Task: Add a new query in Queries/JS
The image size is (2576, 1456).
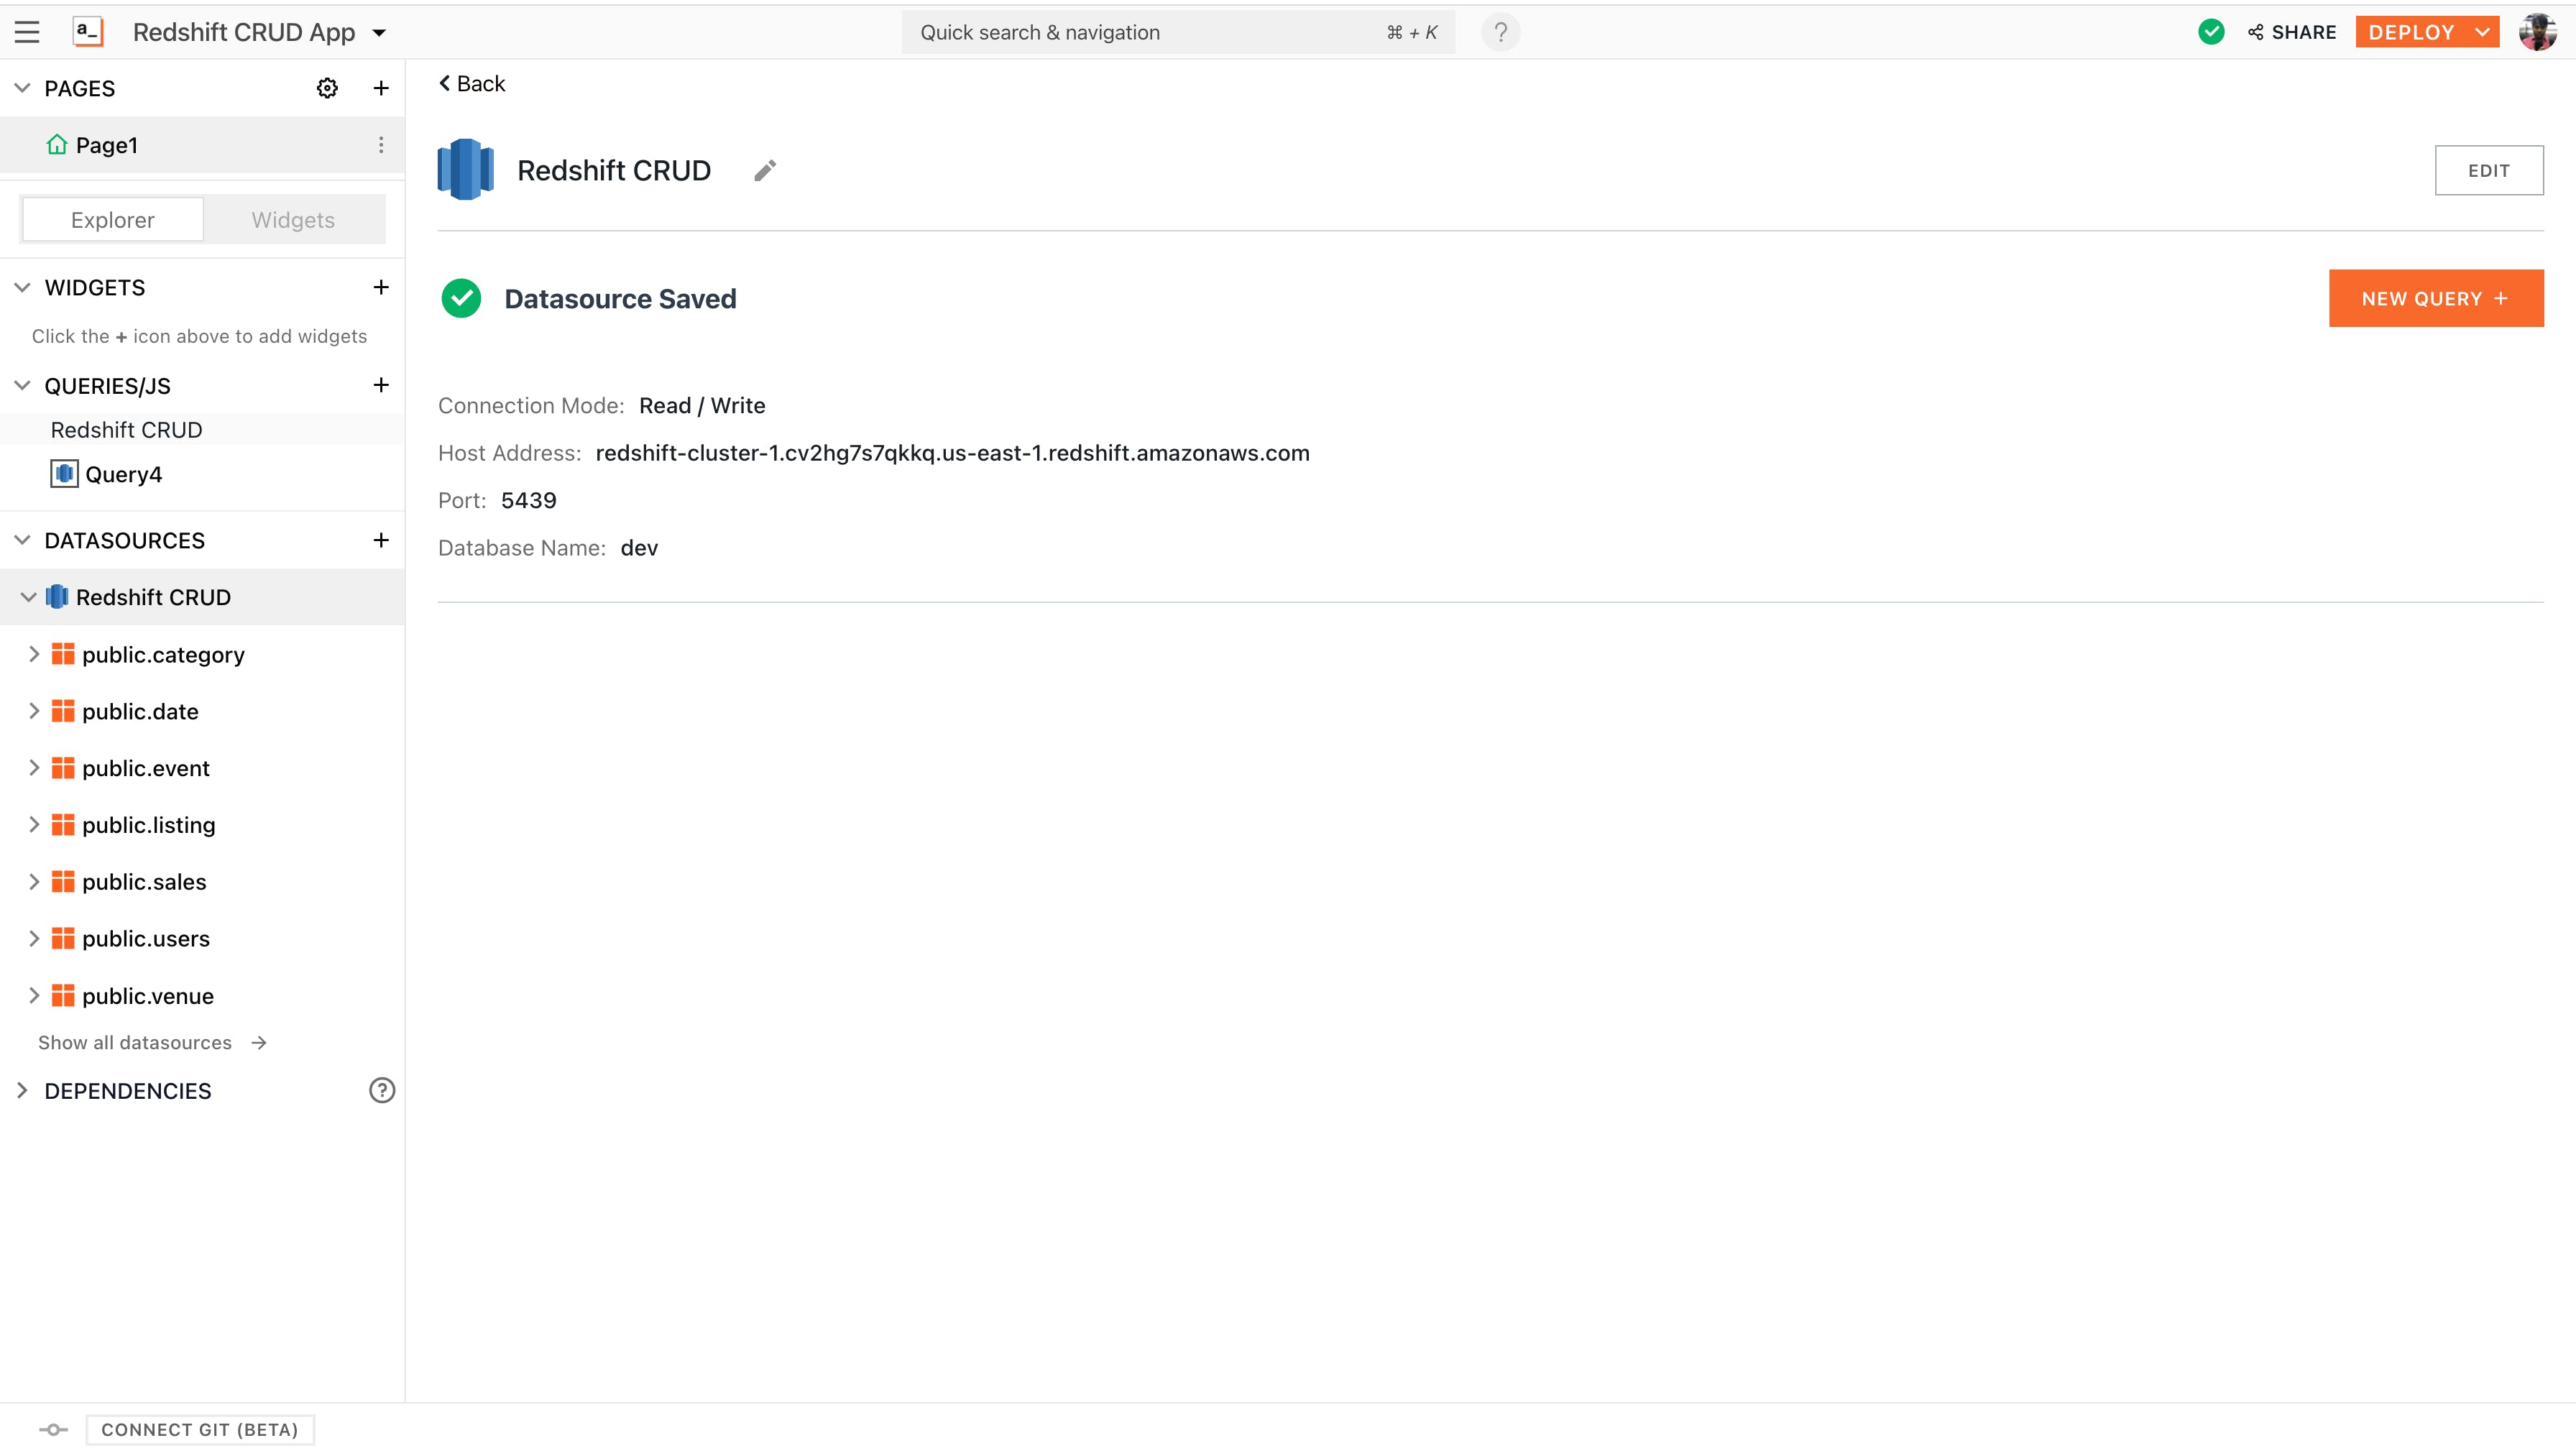Action: (x=381, y=385)
